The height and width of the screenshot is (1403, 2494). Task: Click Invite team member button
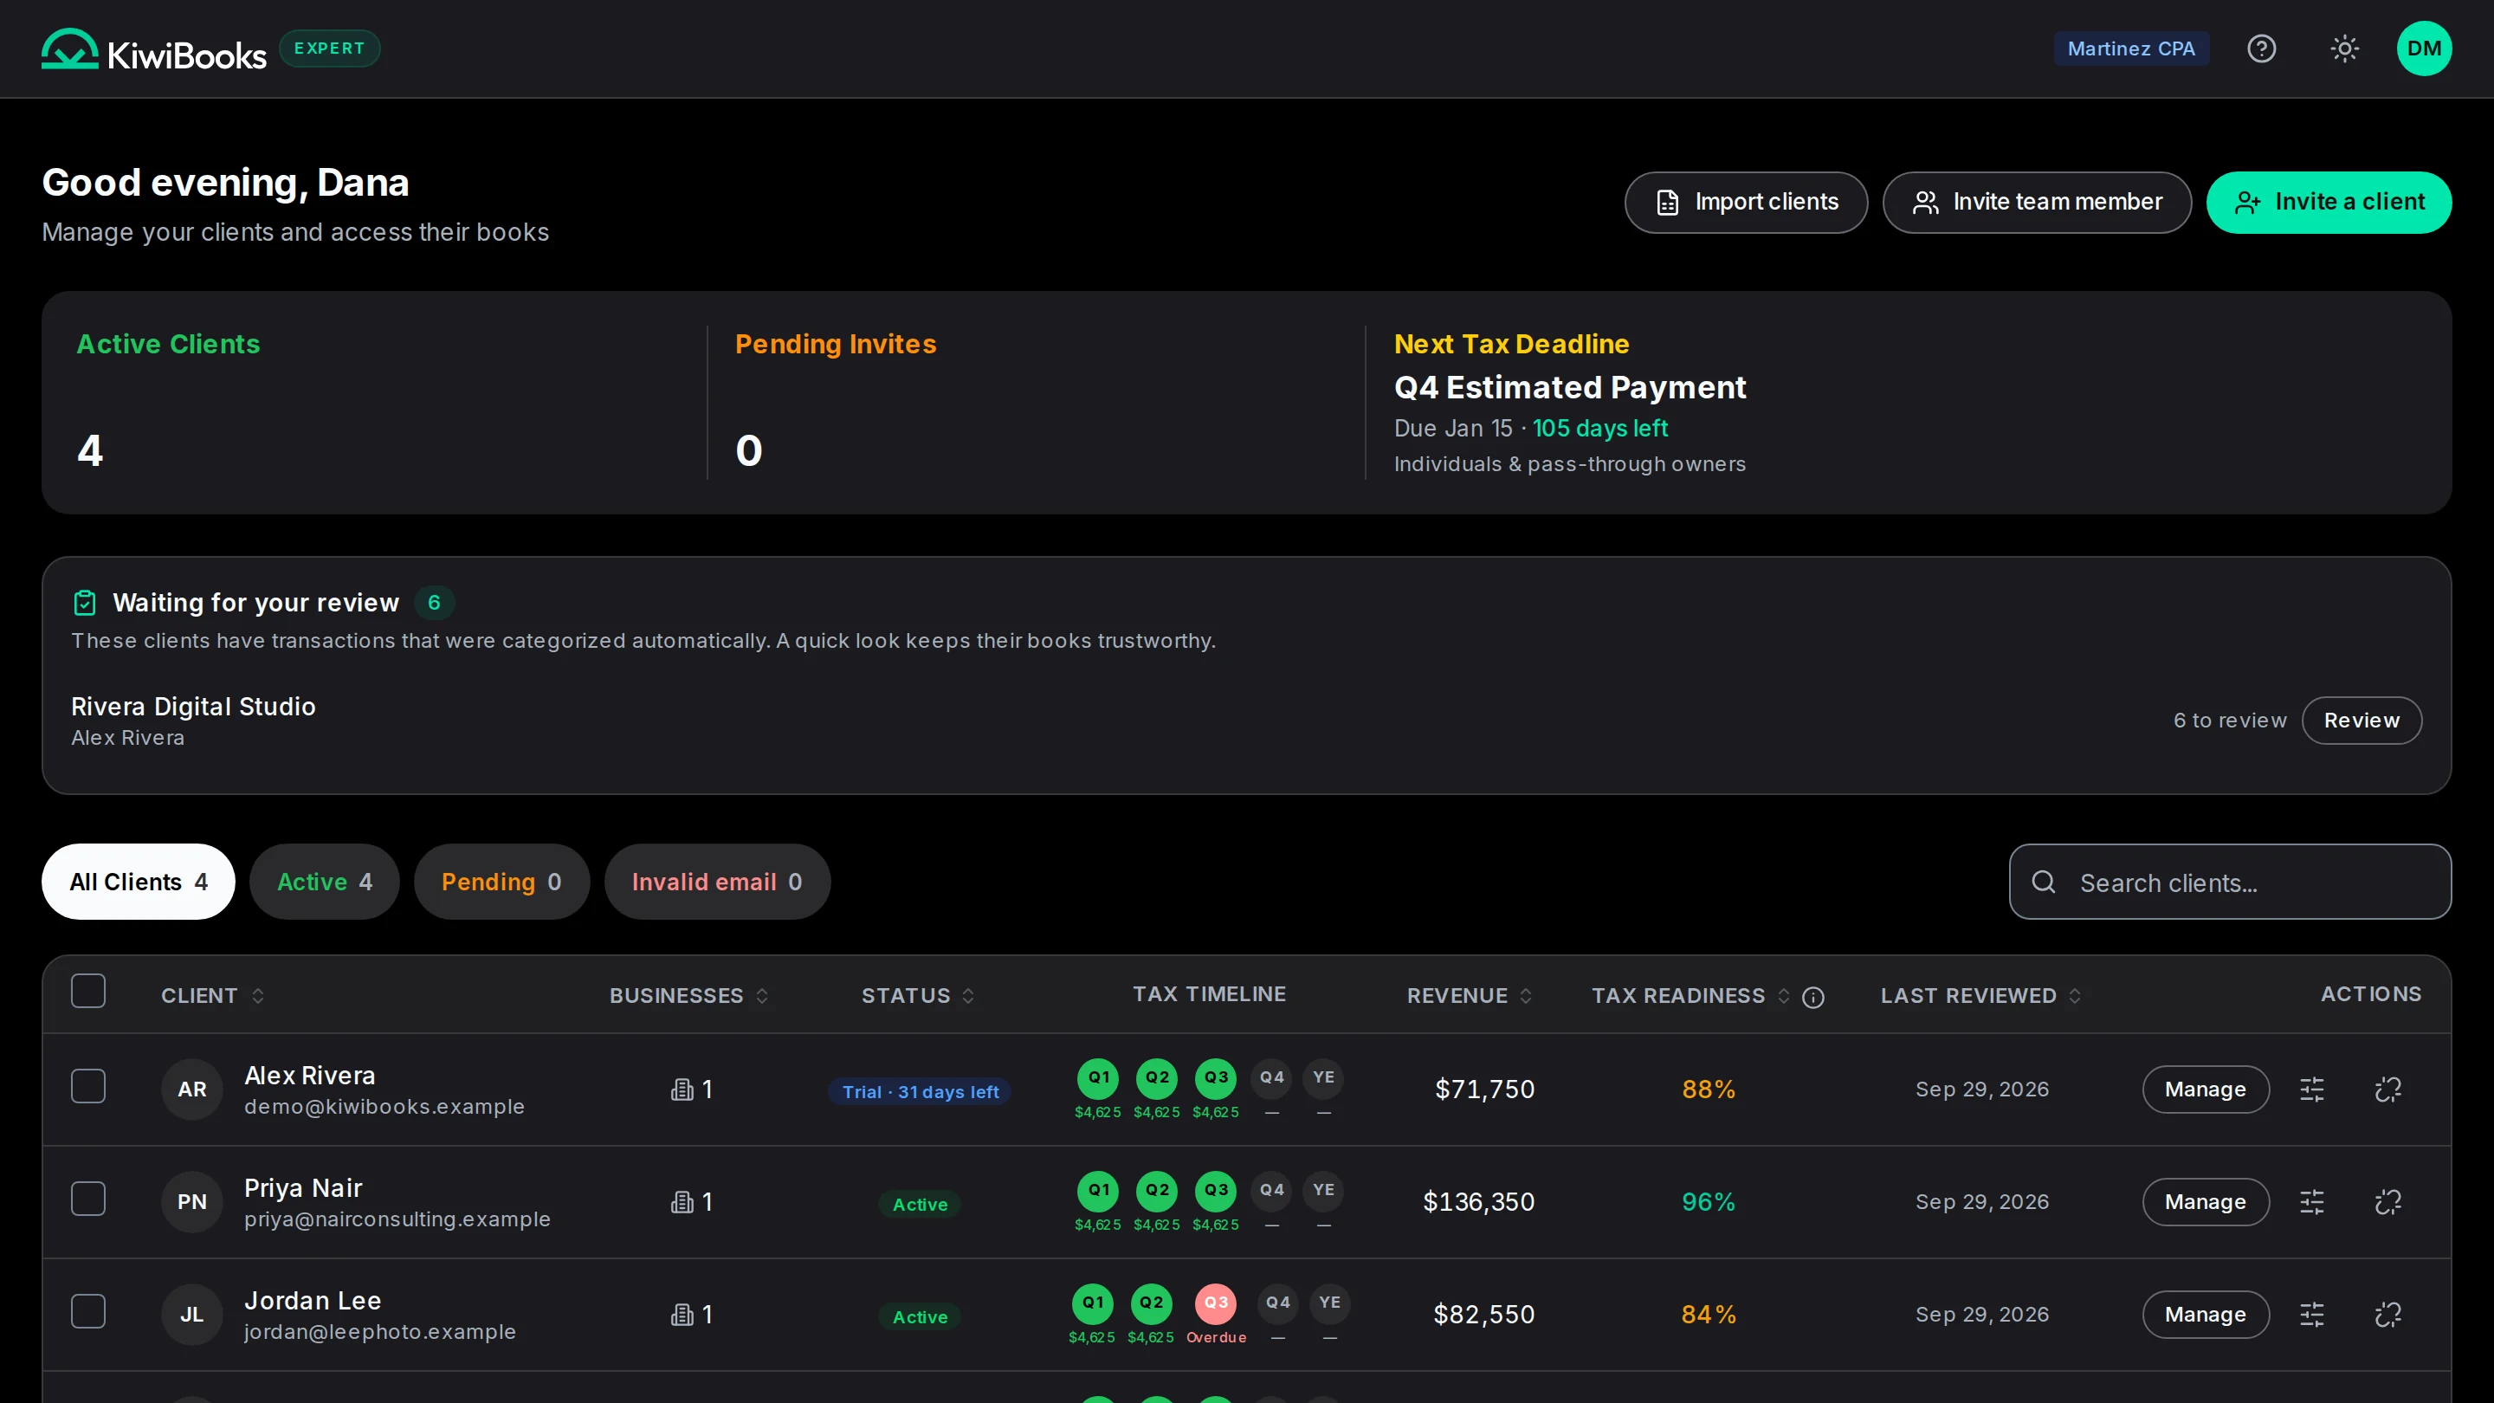(x=2037, y=203)
